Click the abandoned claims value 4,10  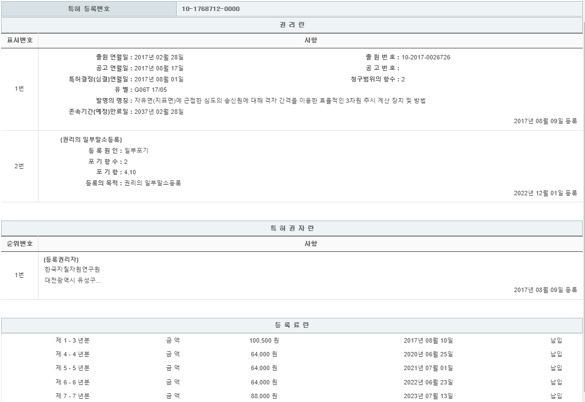[130, 172]
